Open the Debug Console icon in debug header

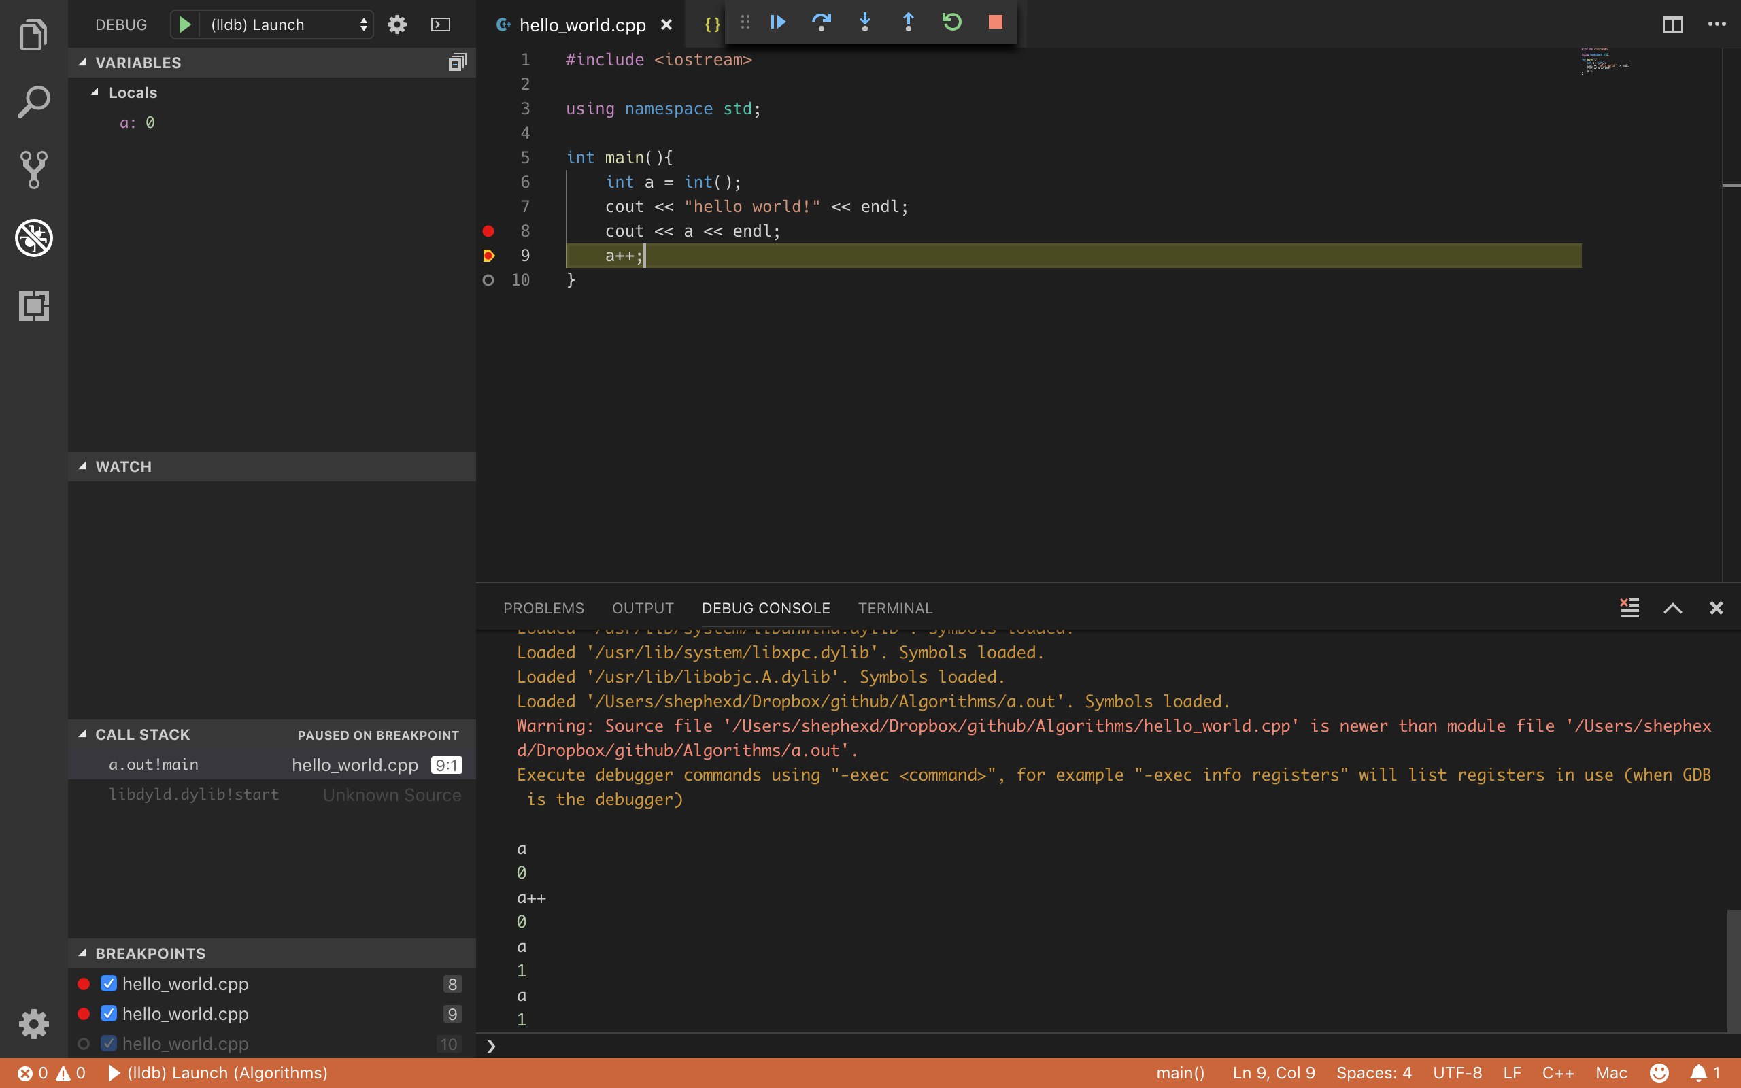(x=440, y=24)
